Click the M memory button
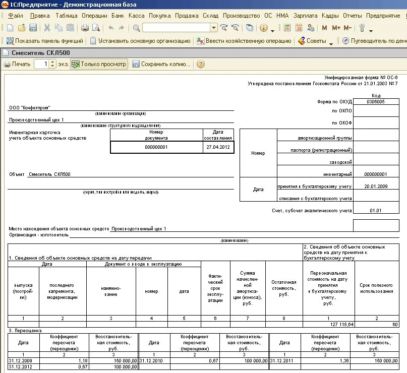This screenshot has height=373, width=407. click(x=324, y=28)
